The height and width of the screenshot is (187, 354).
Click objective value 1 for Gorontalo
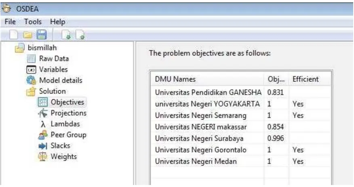click(x=269, y=150)
